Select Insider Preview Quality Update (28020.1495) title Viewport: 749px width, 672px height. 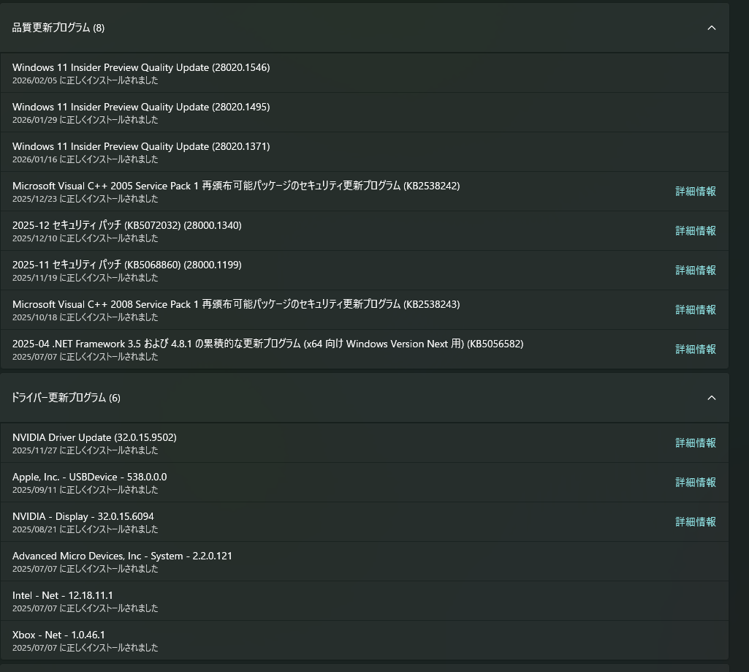141,107
